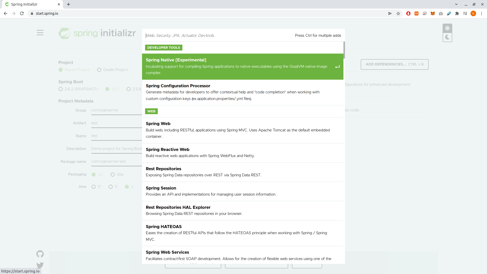This screenshot has width=487, height=274.
Task: Click the Group input field
Action: [117, 110]
